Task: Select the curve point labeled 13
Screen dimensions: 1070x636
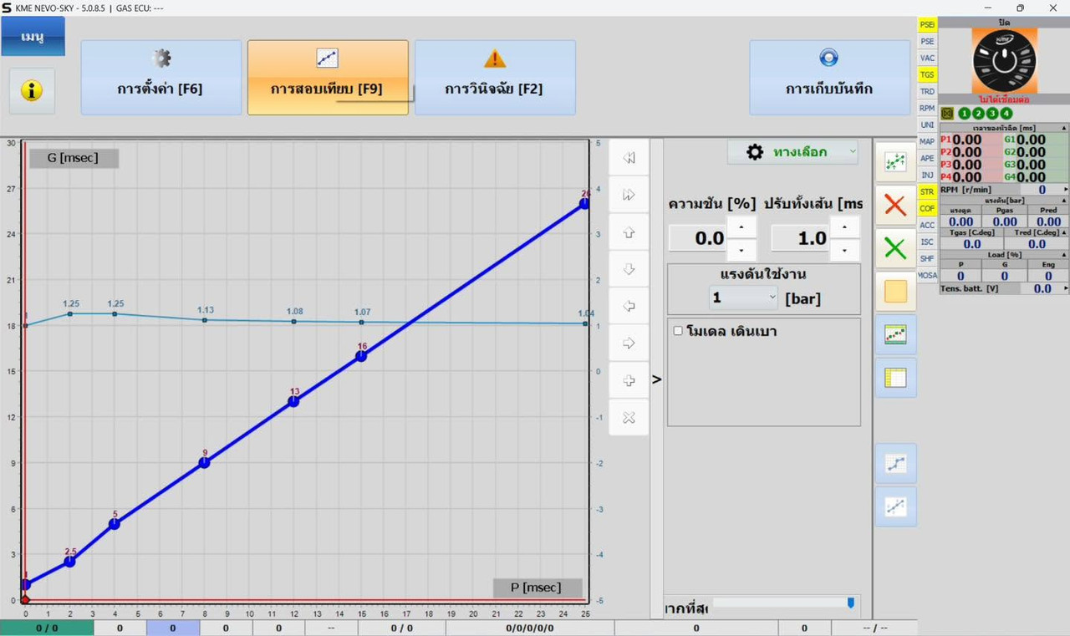Action: pos(293,401)
